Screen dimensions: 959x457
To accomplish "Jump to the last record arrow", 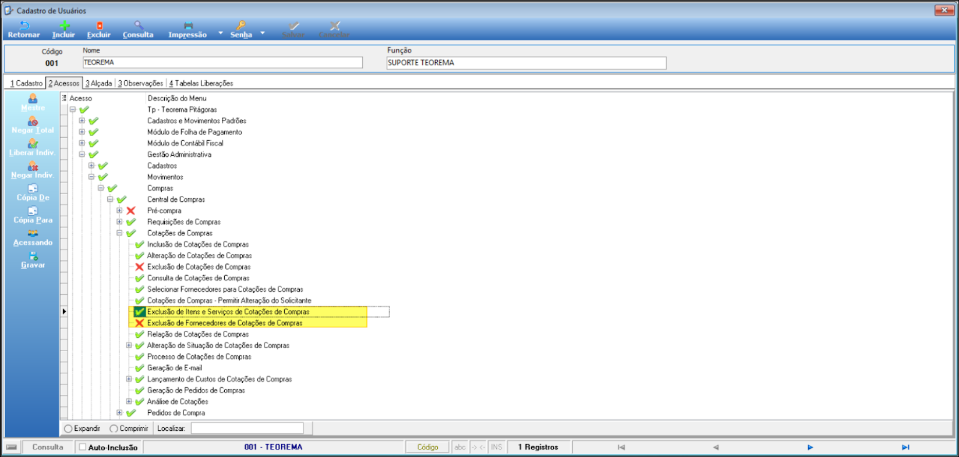I will tap(905, 447).
